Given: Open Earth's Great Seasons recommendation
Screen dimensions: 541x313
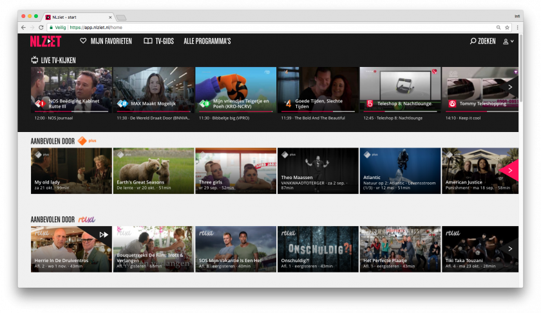Looking at the screenshot, I should click(x=153, y=171).
